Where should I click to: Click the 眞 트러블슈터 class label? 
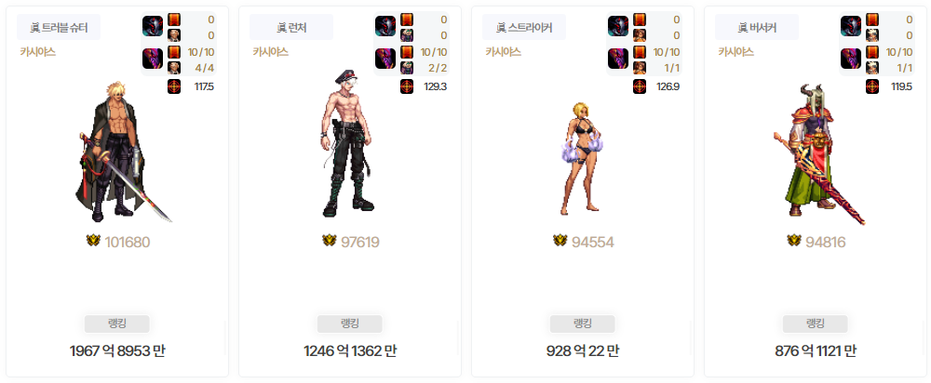click(59, 27)
